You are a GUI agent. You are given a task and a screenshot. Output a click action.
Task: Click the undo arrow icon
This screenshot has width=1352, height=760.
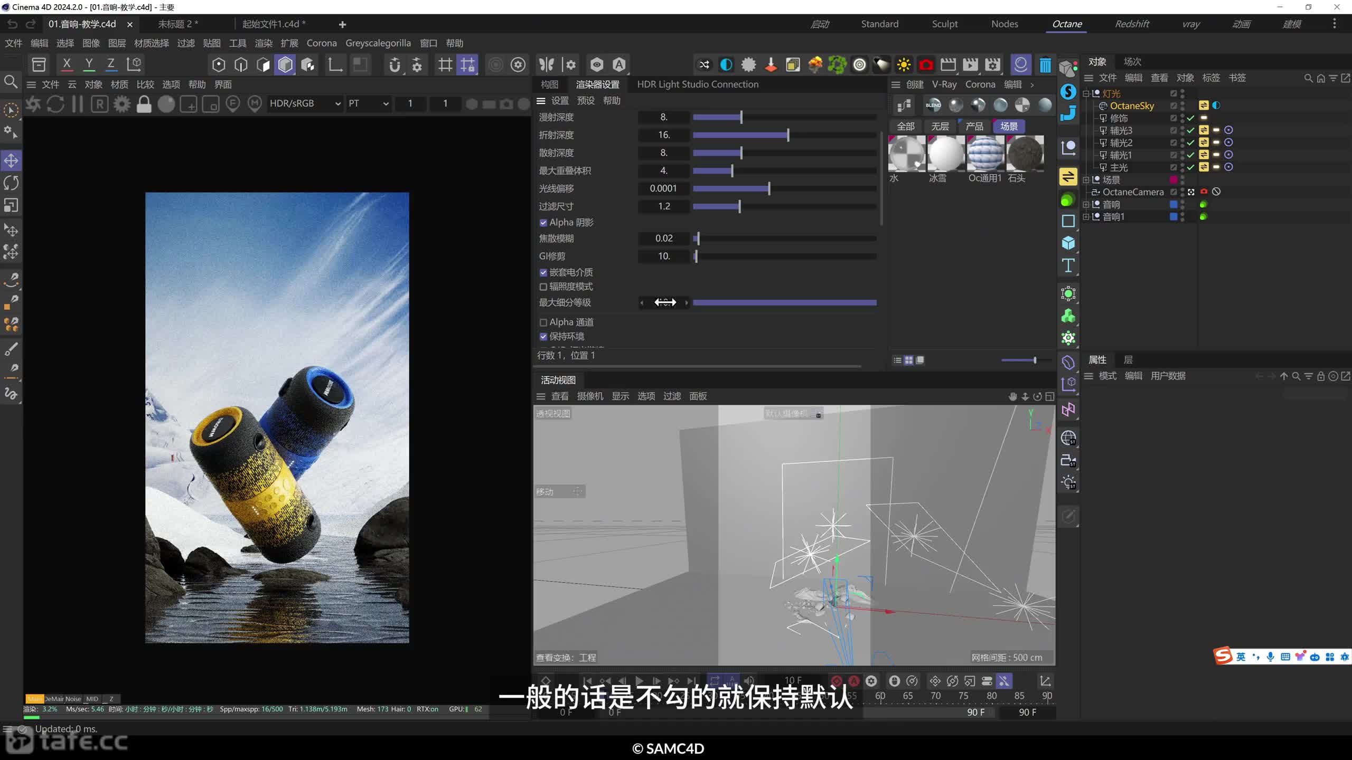pyautogui.click(x=12, y=24)
